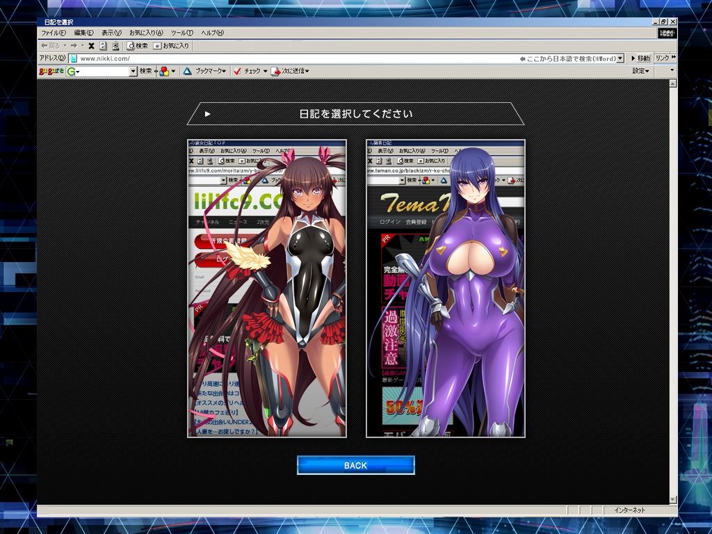Click the 次に送信 send-to icon
This screenshot has height=534, width=712.
(x=275, y=72)
